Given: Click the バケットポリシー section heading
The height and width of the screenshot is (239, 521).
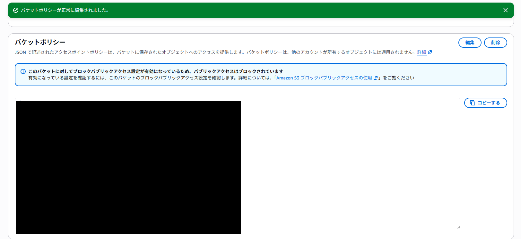Looking at the screenshot, I should 40,42.
